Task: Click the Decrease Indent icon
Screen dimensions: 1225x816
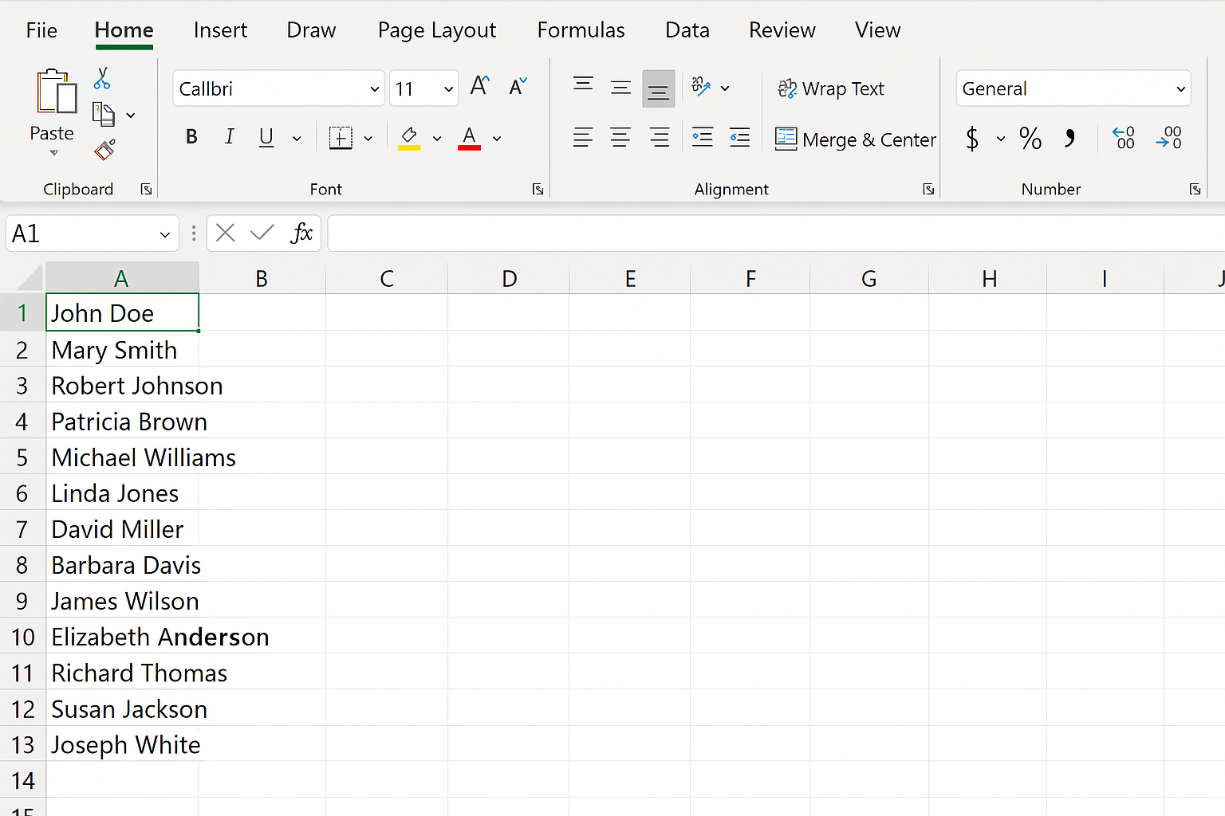Action: click(x=703, y=137)
